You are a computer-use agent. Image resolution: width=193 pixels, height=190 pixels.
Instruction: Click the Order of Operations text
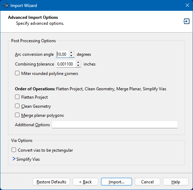tap(91, 89)
